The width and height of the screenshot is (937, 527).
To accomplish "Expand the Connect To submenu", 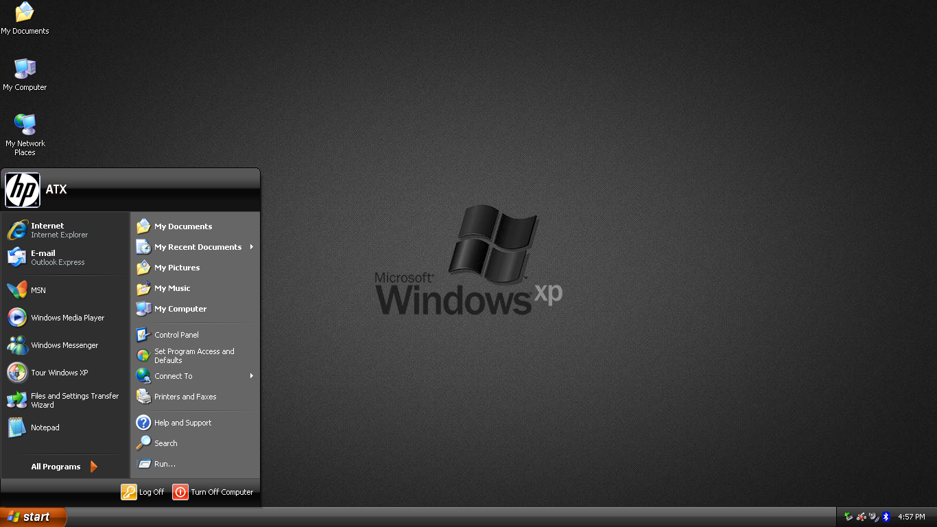I will [x=195, y=376].
